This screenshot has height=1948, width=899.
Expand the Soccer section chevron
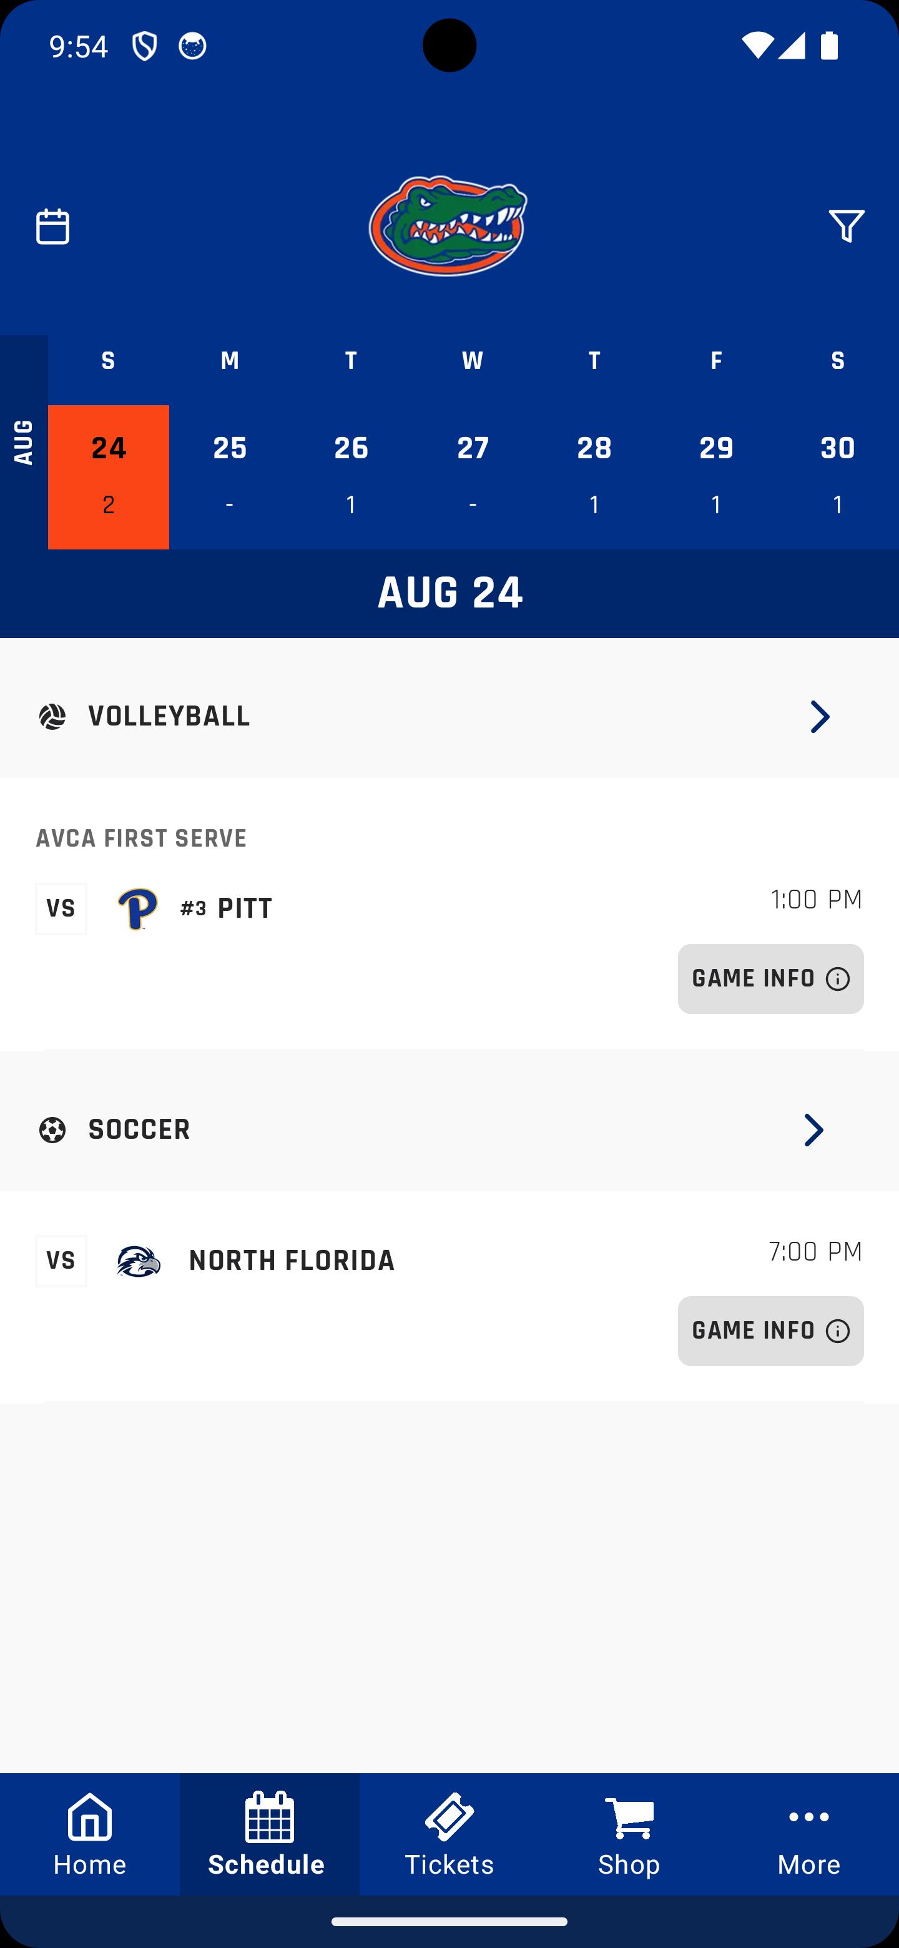click(x=813, y=1130)
